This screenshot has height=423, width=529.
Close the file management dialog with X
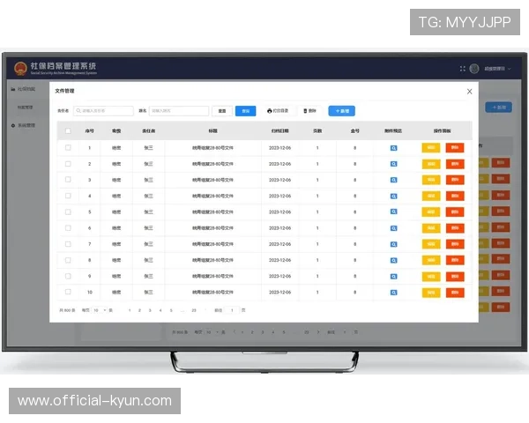click(469, 91)
